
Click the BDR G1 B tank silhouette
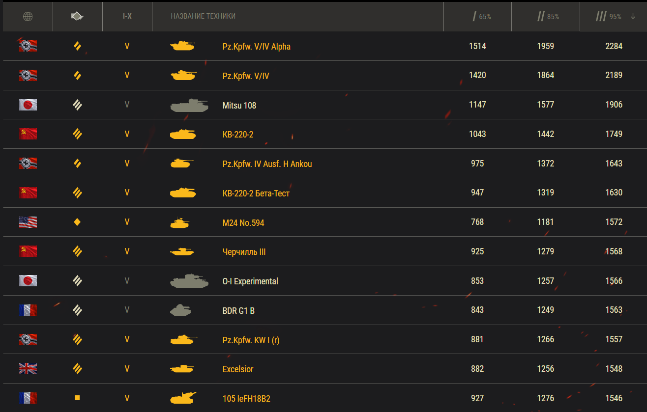click(180, 310)
